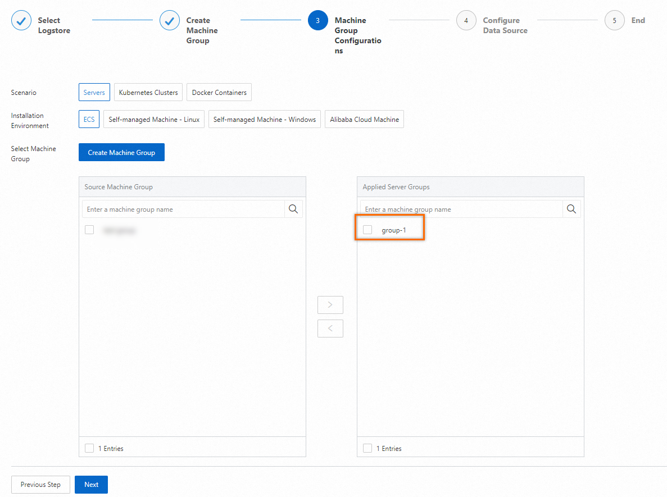Select all entries in Source Machine Group

[x=89, y=448]
